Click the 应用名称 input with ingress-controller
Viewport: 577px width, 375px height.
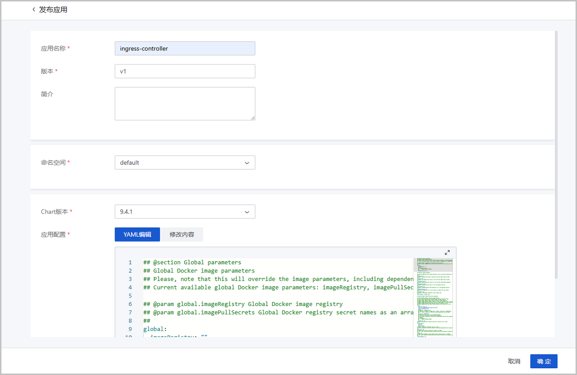point(185,48)
